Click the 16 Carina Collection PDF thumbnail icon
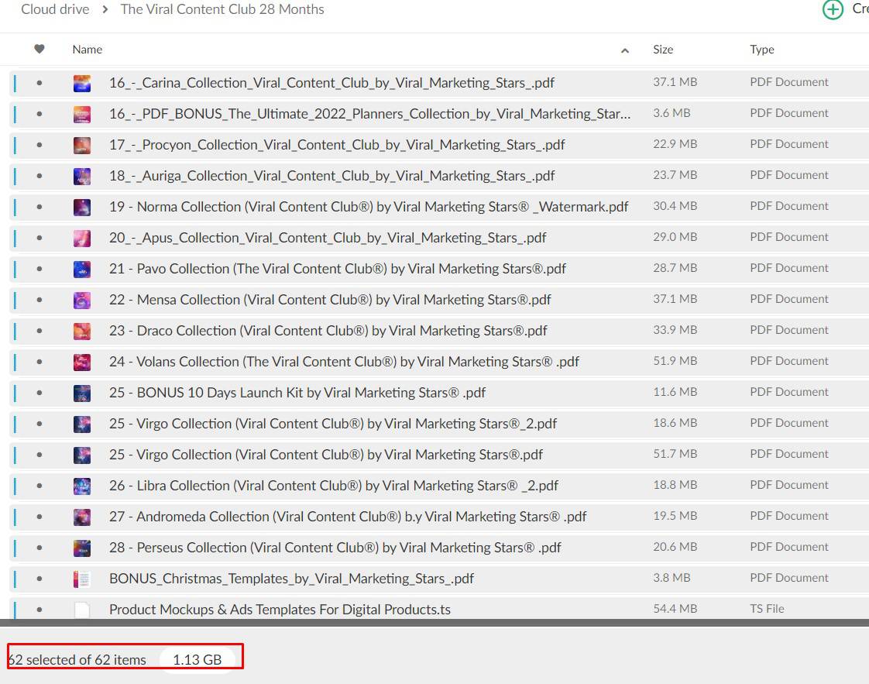 82,83
